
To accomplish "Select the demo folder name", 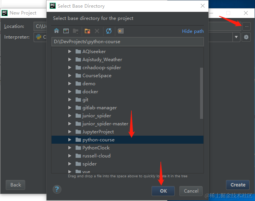I will point(89,84).
